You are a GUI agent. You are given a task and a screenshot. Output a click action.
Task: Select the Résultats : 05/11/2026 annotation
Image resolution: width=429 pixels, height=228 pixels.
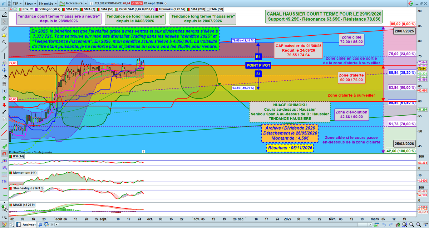coord(290,148)
